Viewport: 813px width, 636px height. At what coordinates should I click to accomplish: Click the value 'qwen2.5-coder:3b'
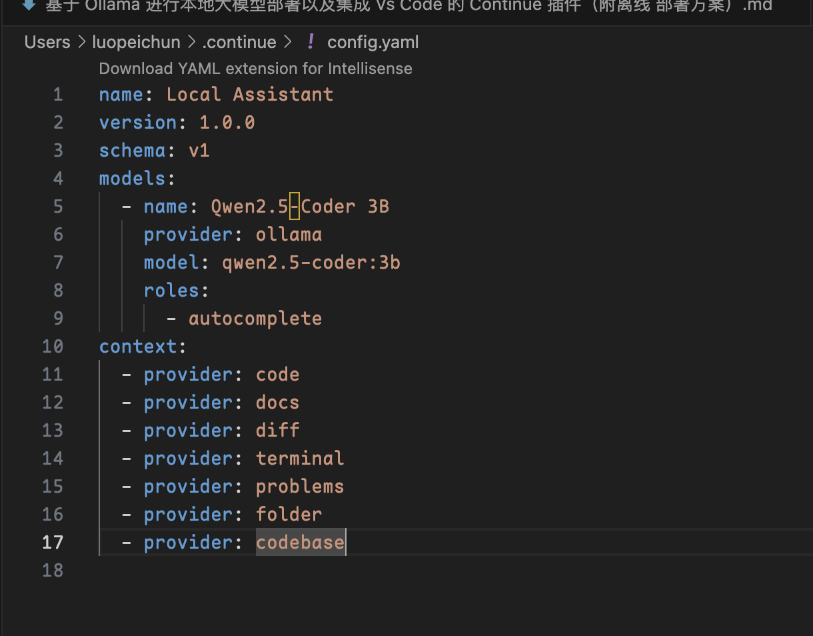(x=311, y=263)
